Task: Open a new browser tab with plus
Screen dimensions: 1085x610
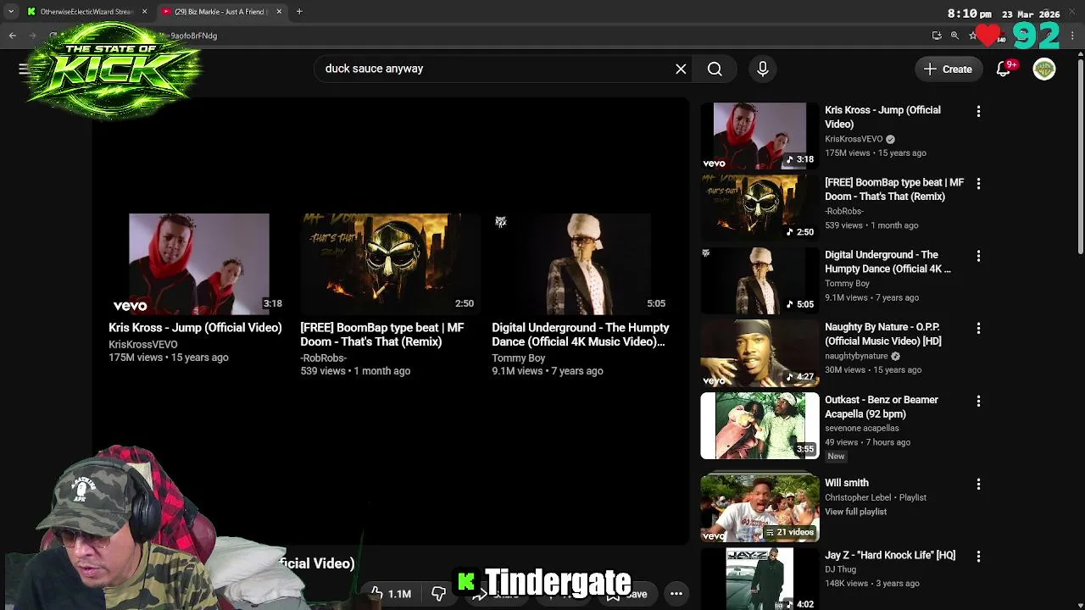Action: coord(299,12)
